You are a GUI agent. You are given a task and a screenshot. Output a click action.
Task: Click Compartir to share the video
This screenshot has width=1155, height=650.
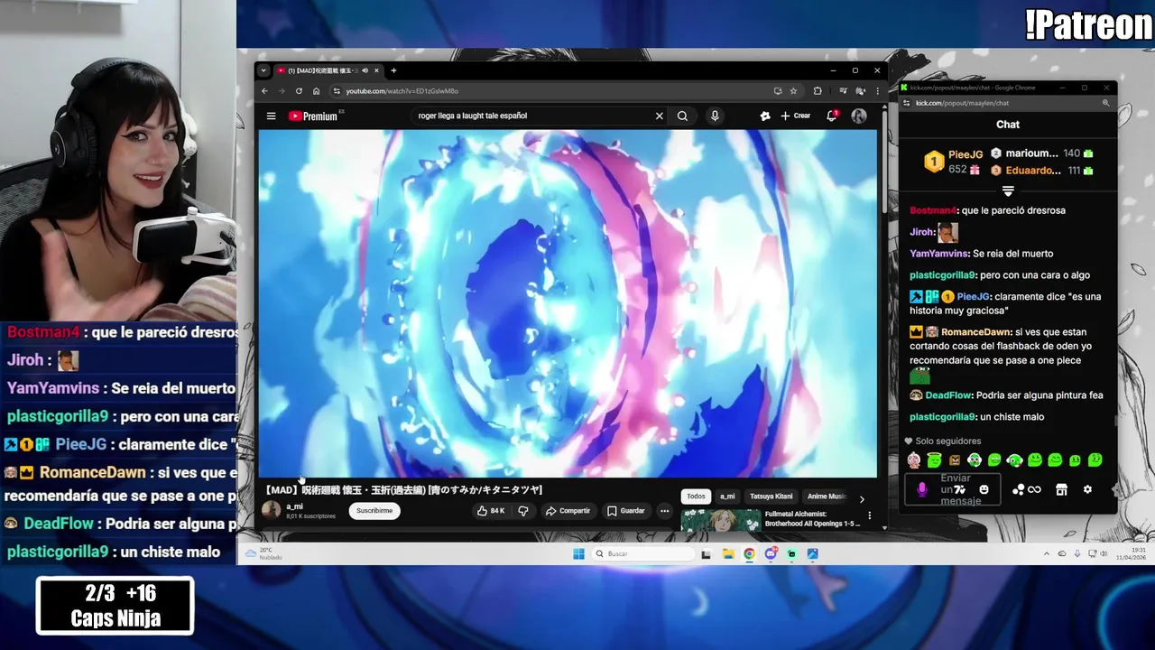point(568,511)
